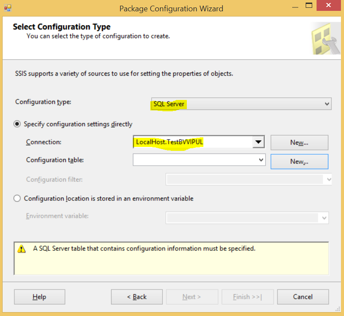344x316 pixels.
Task: Expand the Connection dropdown arrow
Action: (x=258, y=142)
